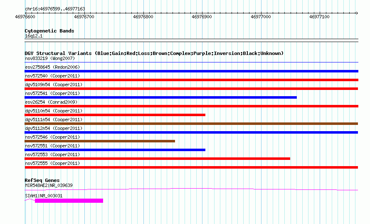Click ruler position label 46976900
370x224 pixels.
[x=202, y=17]
